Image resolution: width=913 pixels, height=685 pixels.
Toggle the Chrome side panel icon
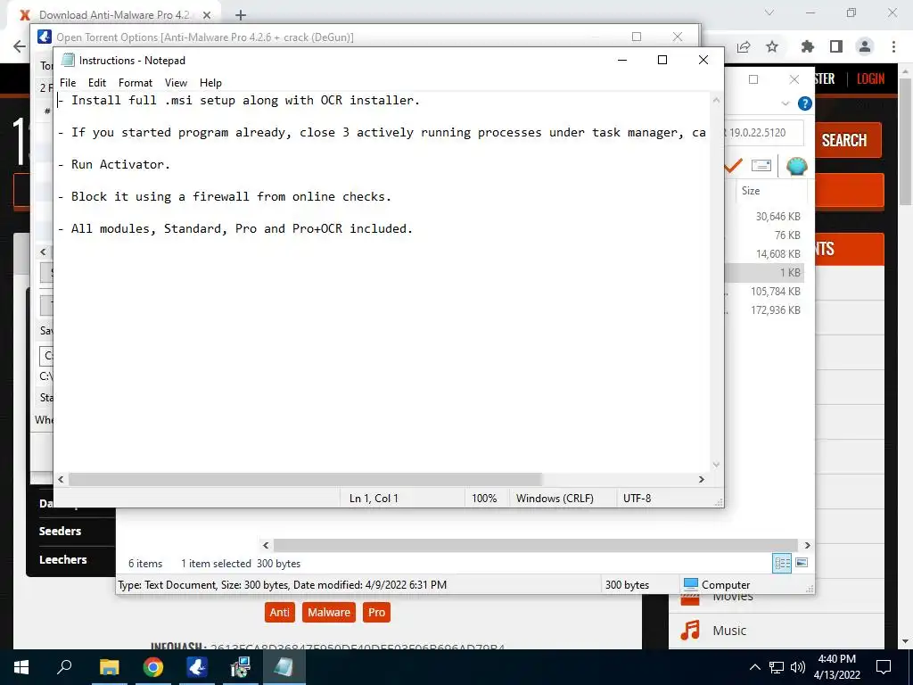[836, 46]
